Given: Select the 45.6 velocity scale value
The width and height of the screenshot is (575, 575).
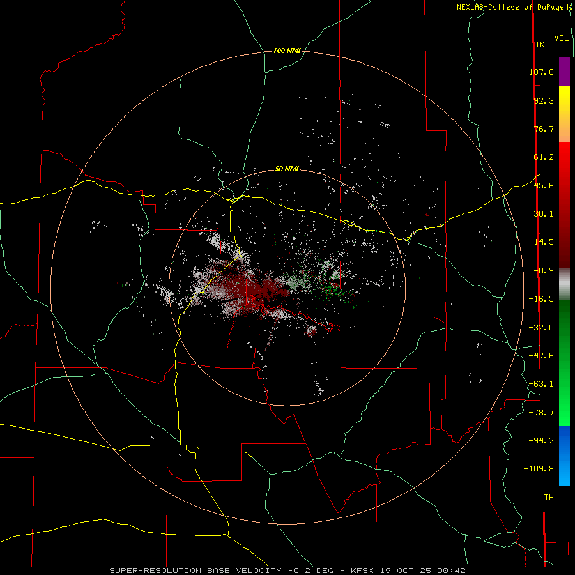Looking at the screenshot, I should (544, 185).
